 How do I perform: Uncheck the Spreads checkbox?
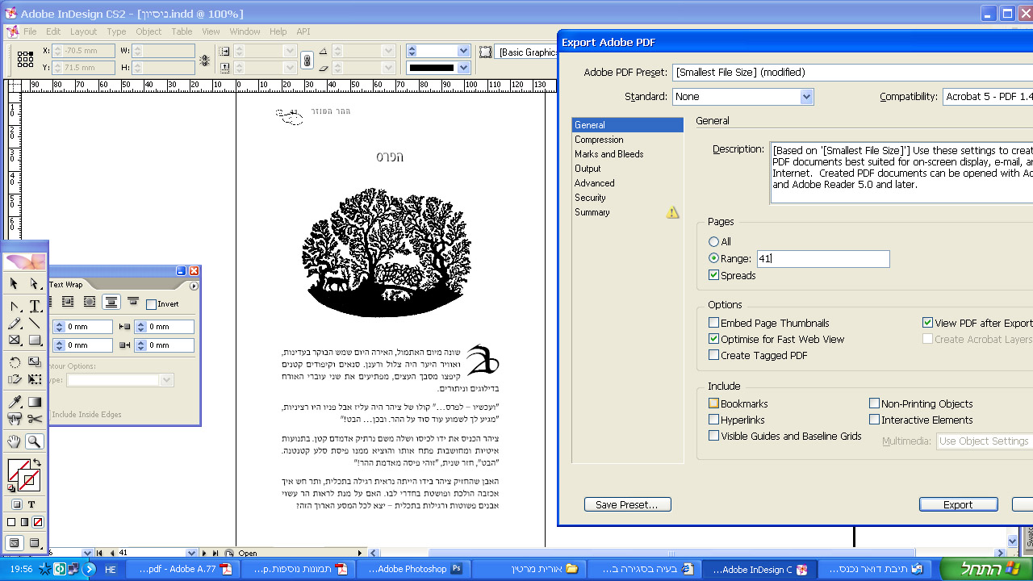pyautogui.click(x=713, y=275)
